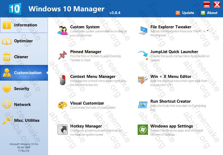Open Hotkey Manager by its title
The height and width of the screenshot is (155, 223).
[x=86, y=126]
